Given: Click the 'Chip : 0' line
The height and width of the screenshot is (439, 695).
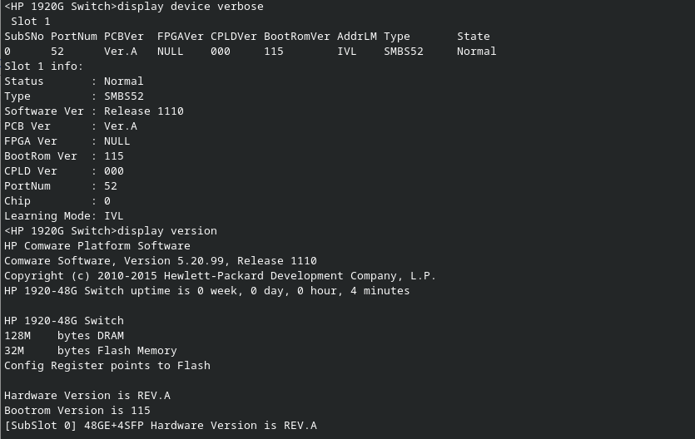Looking at the screenshot, I should pyautogui.click(x=57, y=201).
